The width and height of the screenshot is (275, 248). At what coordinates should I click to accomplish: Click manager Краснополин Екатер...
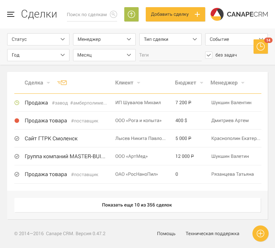tap(236, 138)
